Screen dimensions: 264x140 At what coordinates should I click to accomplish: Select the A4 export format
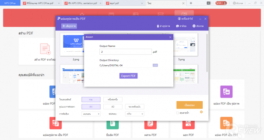point(91,107)
